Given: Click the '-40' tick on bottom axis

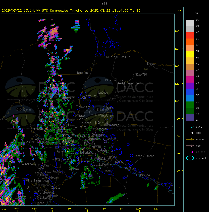Looking at the screenshot, I should pyautogui.click(x=17, y=209).
